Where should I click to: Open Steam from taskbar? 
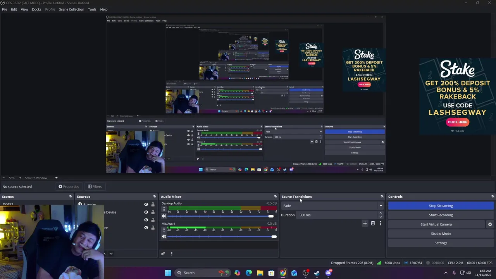click(317, 273)
